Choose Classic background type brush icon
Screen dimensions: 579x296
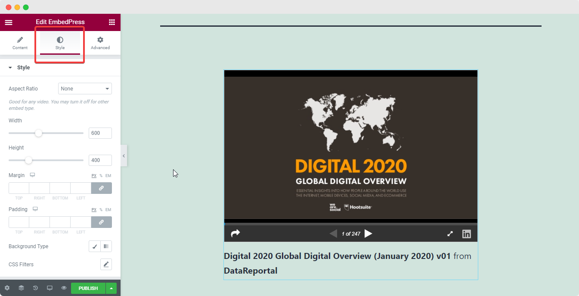[x=95, y=246]
